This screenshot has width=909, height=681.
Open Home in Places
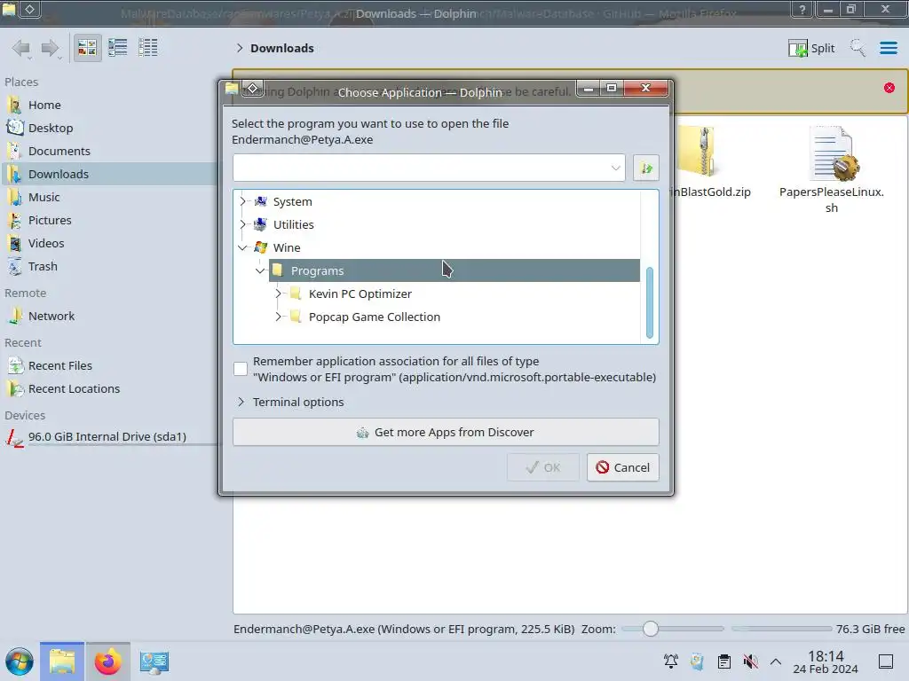pyautogui.click(x=44, y=105)
